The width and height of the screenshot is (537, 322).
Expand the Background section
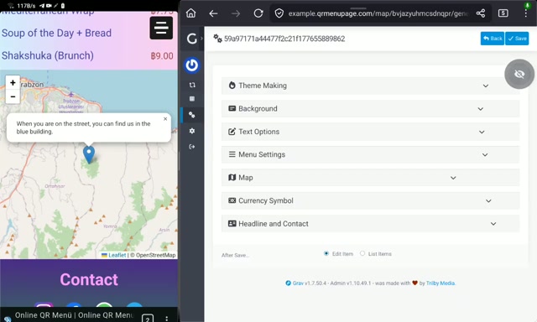click(370, 108)
